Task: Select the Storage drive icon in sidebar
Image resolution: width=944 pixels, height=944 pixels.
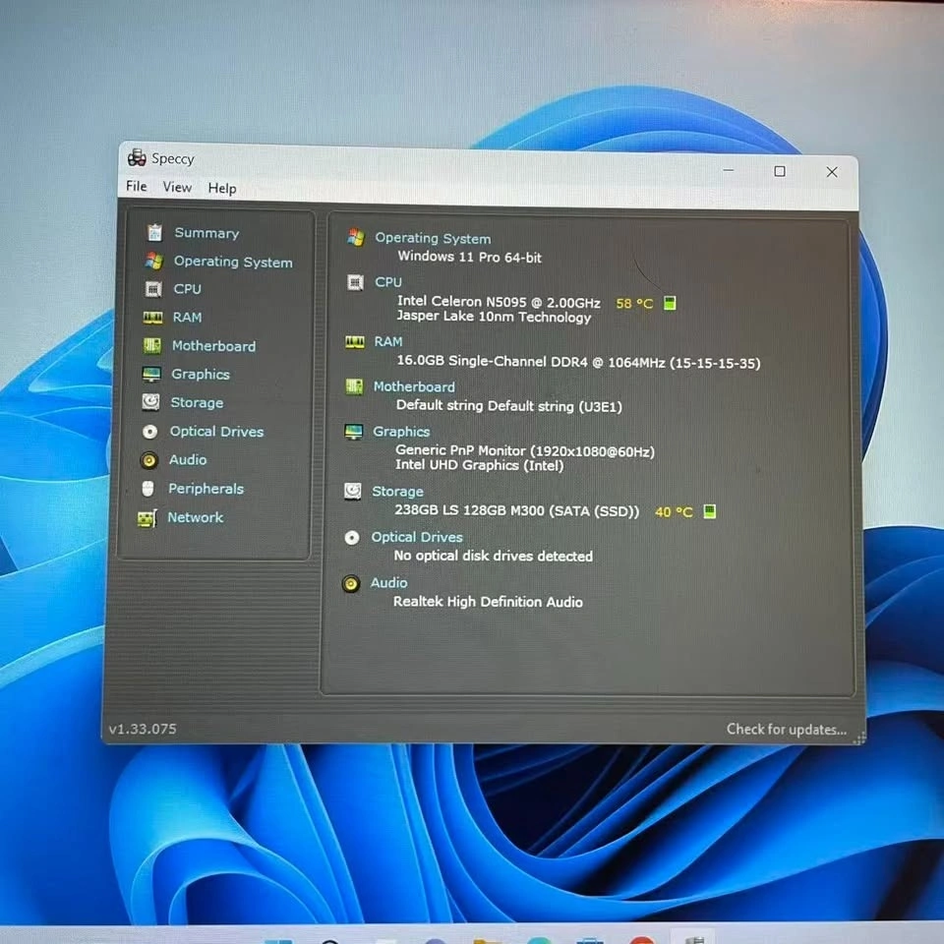Action: click(x=150, y=402)
